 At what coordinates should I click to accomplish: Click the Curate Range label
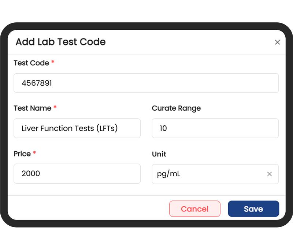[176, 108]
